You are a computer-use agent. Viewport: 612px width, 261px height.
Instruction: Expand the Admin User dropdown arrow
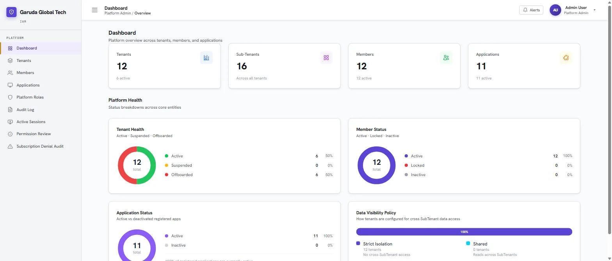[x=594, y=10]
